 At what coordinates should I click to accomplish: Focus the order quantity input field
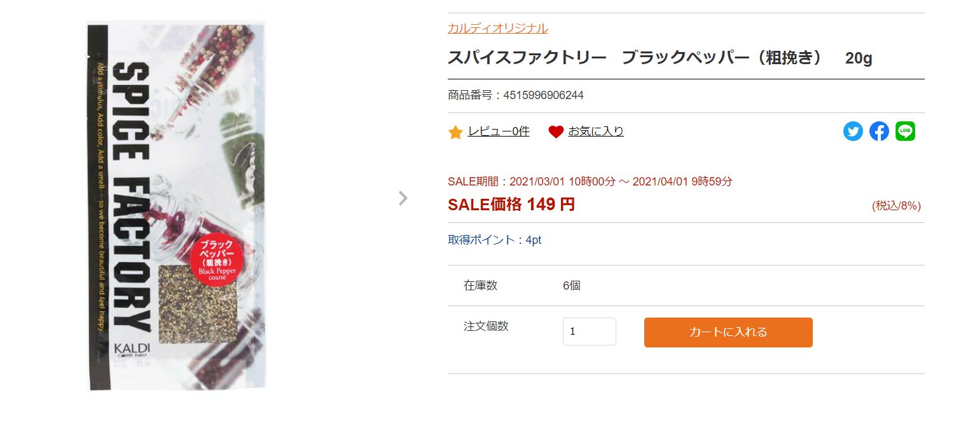tap(589, 332)
